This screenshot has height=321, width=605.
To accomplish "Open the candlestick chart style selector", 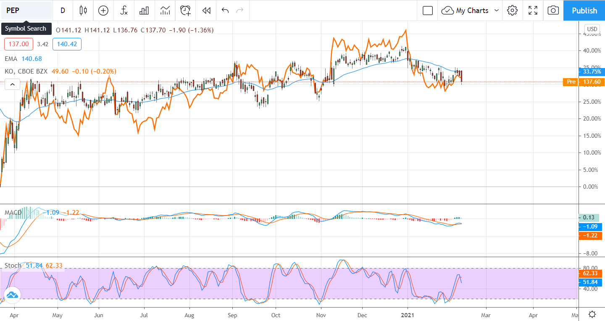I will pyautogui.click(x=83, y=11).
